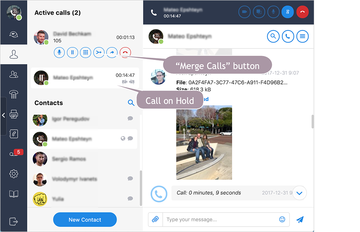This screenshot has height=232, width=360.
Task: Open the conversation options hamburger menu
Action: (302, 36)
